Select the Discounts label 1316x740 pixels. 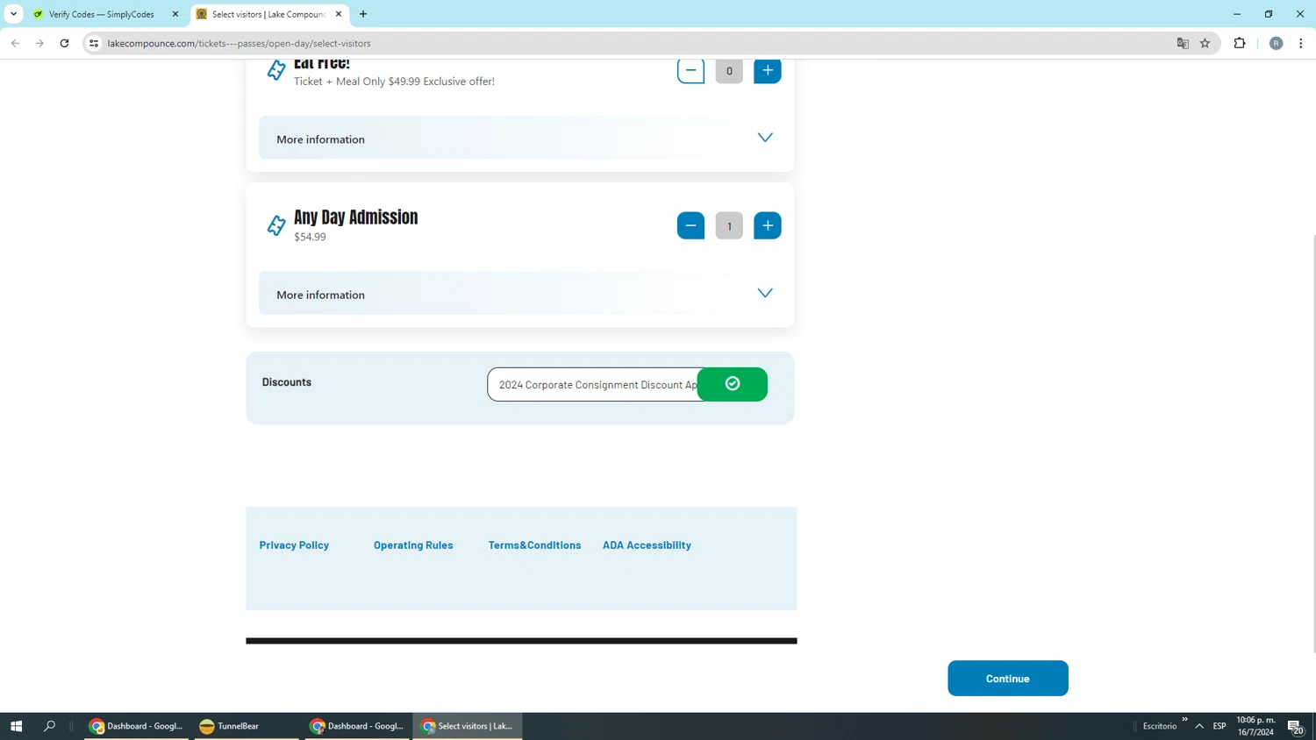tap(287, 382)
